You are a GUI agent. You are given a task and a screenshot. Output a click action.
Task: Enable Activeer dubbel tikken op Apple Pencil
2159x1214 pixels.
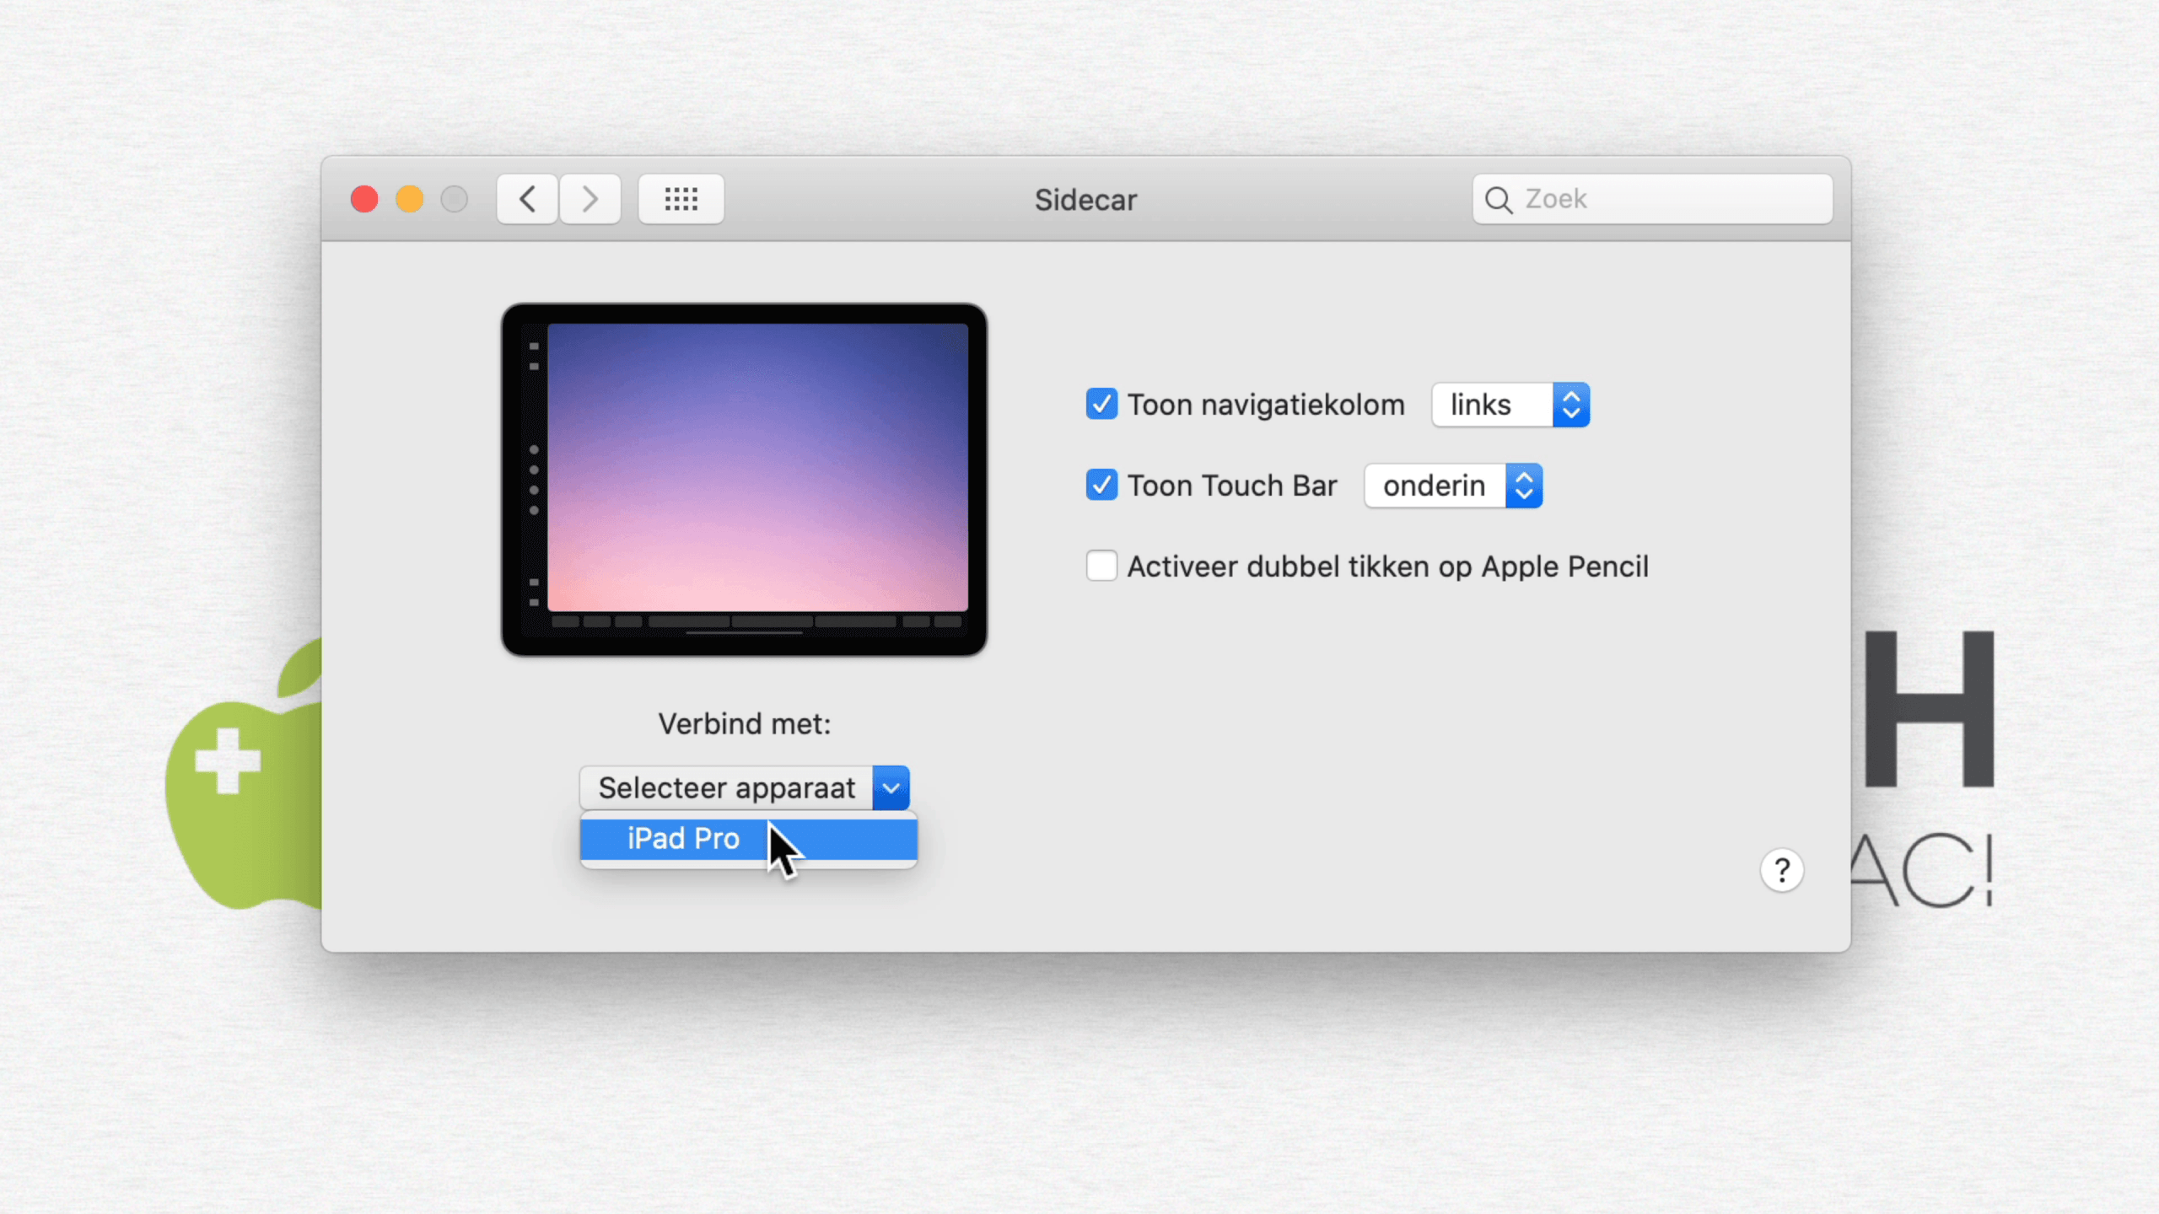1101,566
